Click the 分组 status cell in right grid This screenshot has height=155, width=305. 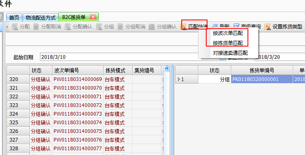215,79
